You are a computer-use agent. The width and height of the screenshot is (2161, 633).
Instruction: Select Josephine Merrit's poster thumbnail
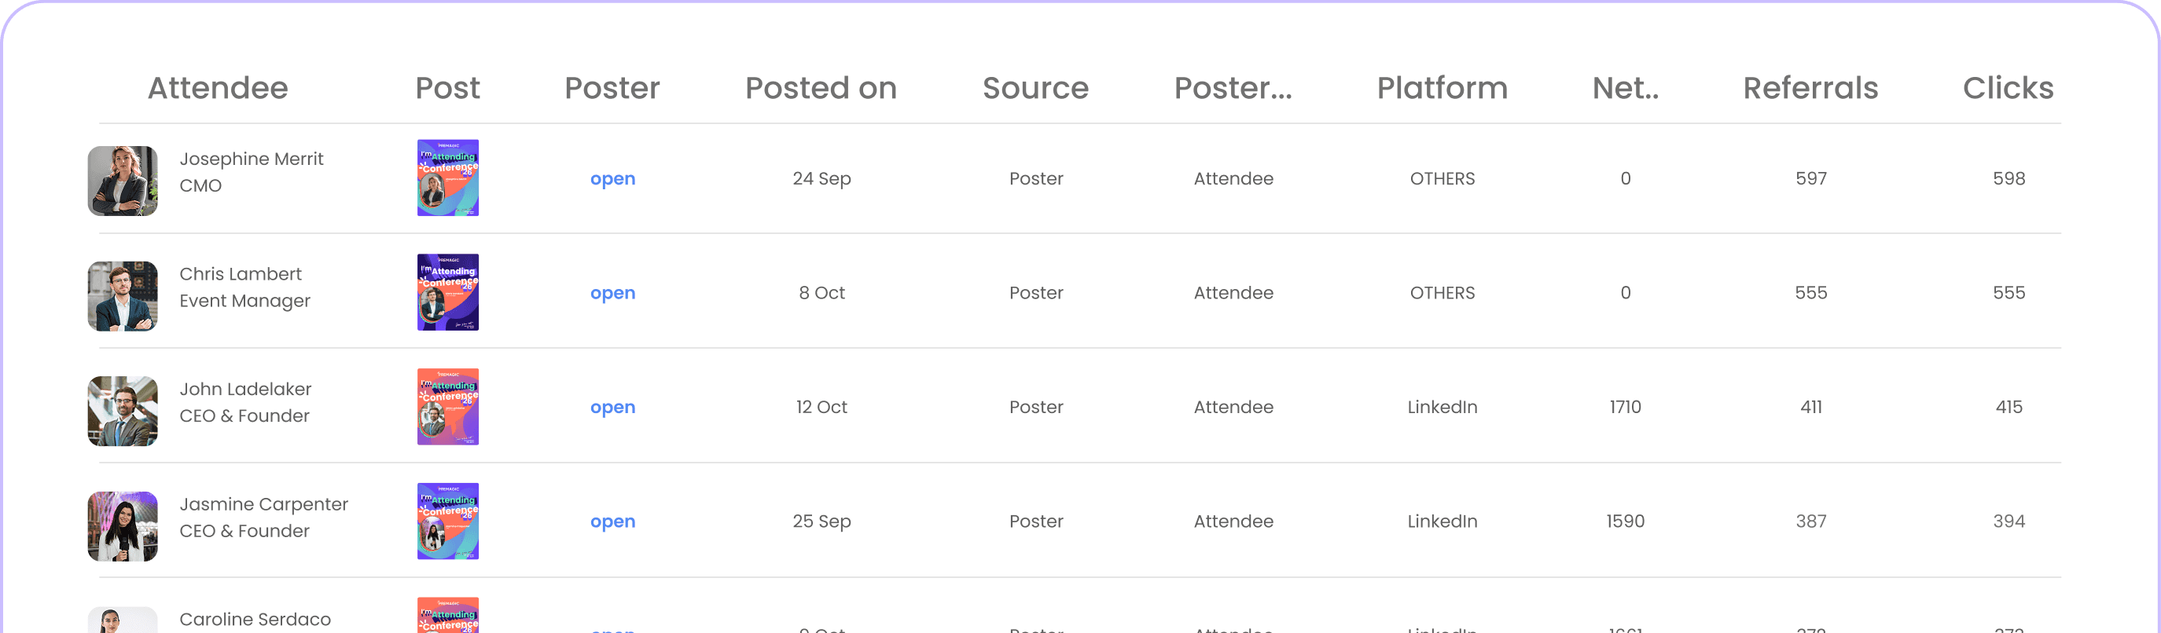[447, 177]
